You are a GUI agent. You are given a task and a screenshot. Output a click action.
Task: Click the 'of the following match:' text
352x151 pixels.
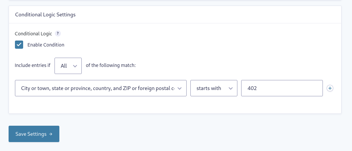tap(111, 65)
